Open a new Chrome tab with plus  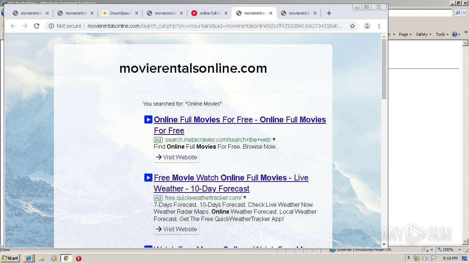point(329,13)
